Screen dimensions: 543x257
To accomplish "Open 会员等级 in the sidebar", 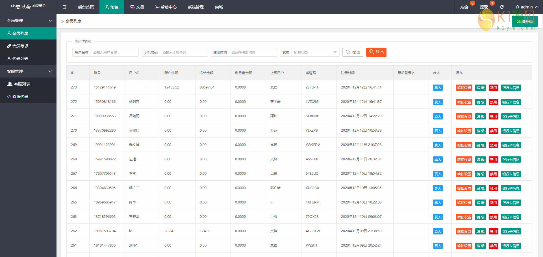I will coord(20,46).
